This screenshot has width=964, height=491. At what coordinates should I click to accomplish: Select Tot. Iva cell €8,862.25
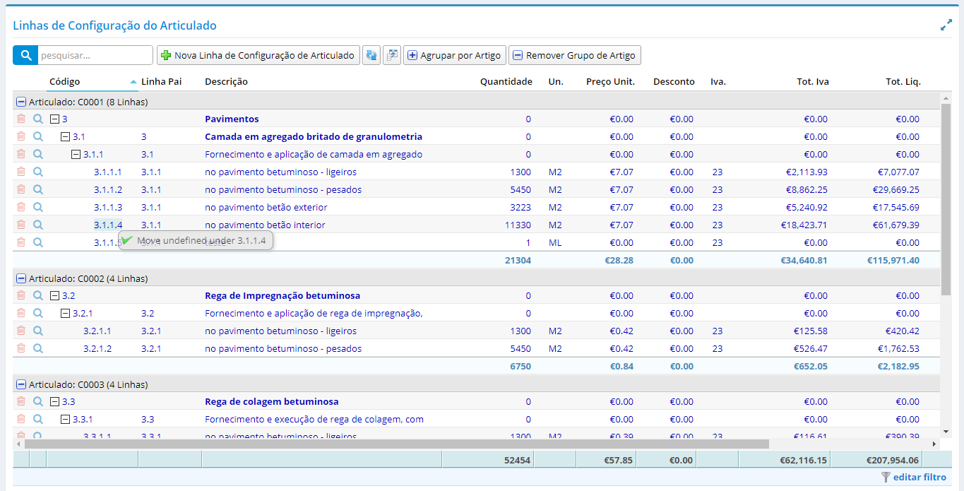807,189
